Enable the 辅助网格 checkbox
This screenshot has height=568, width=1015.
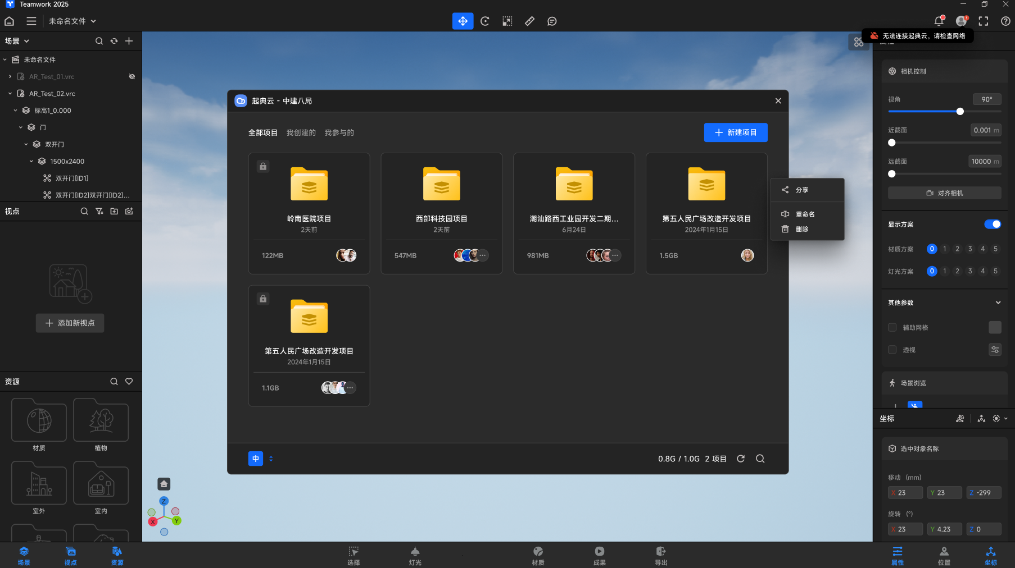pos(892,327)
